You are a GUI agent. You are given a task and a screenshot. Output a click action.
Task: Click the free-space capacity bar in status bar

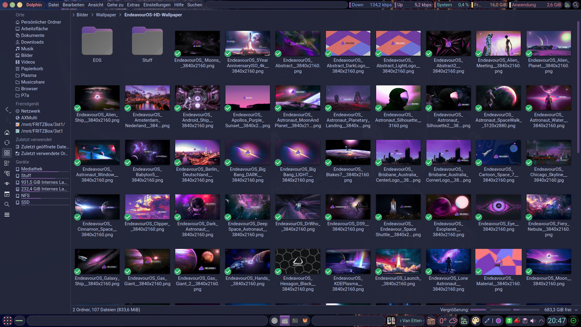coord(526,310)
